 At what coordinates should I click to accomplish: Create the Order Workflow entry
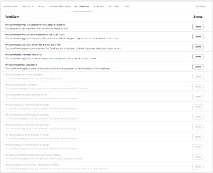[x=198, y=87]
